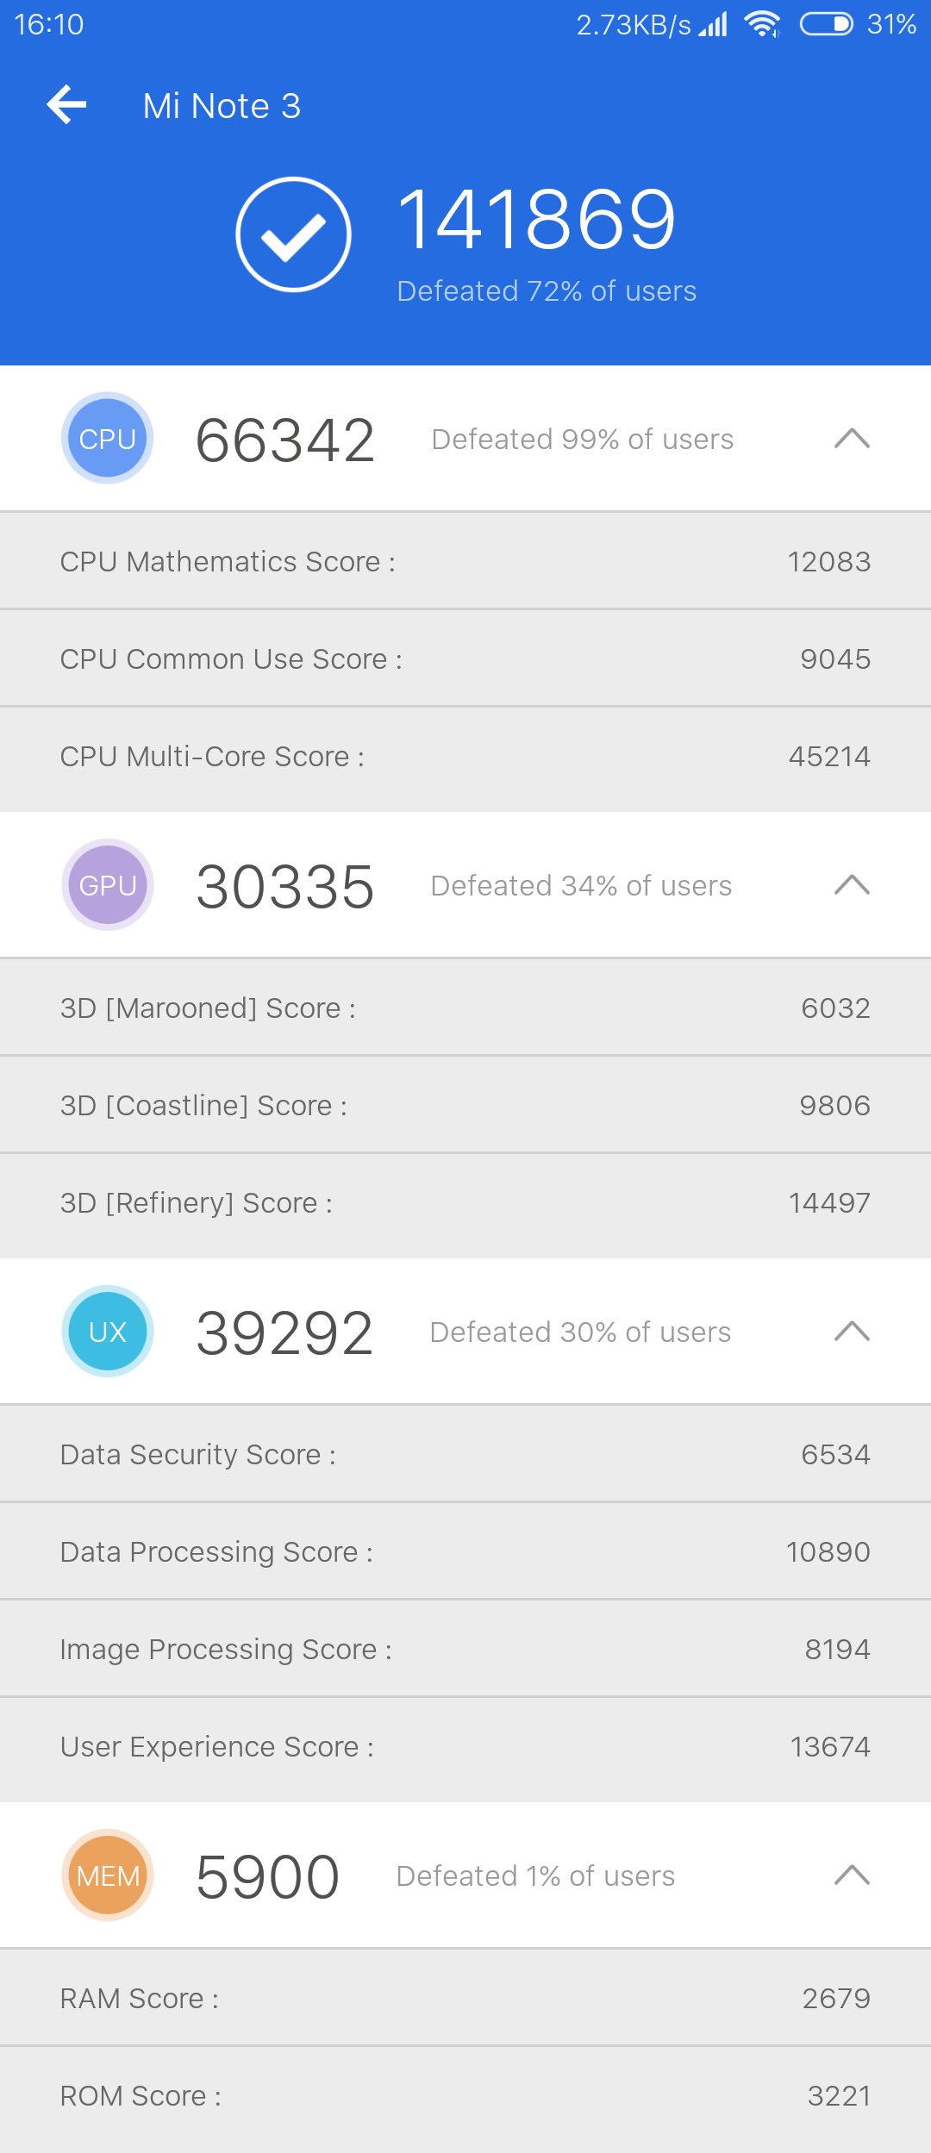Tap the back arrow icon
The image size is (931, 2153).
(67, 105)
